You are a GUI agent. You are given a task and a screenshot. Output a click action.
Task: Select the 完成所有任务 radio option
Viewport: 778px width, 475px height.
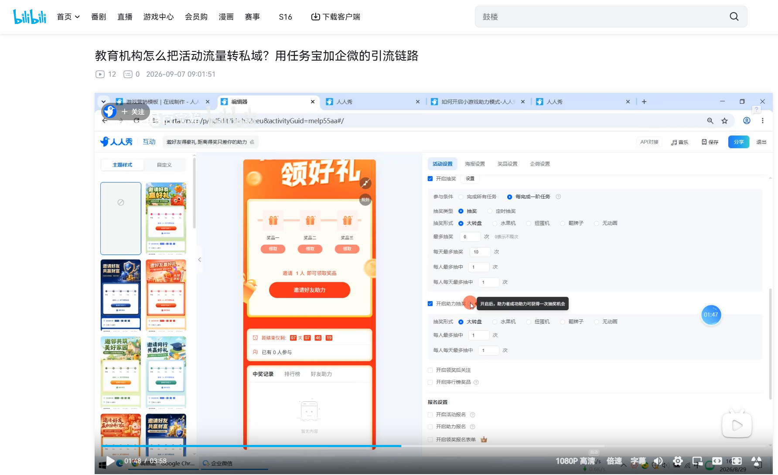(461, 197)
